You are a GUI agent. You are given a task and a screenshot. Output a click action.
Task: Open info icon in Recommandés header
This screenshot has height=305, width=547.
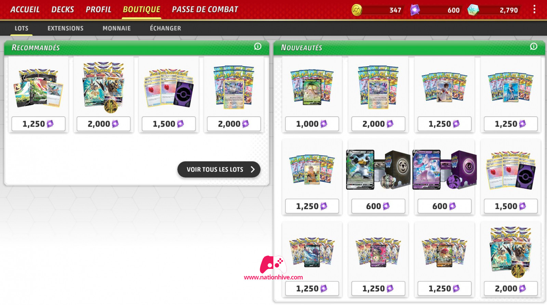click(x=258, y=46)
